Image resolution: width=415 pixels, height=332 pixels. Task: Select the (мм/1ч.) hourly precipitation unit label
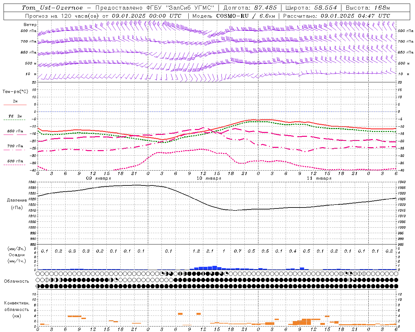click(17, 261)
